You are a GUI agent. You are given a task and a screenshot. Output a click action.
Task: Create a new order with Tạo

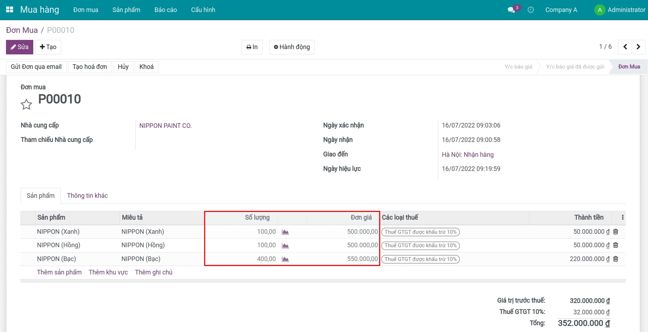coord(48,47)
